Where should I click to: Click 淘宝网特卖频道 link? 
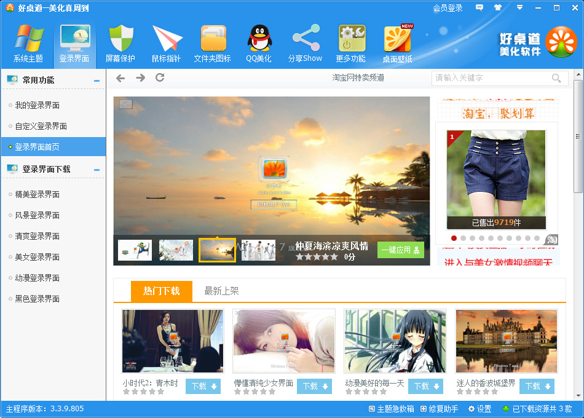(358, 77)
